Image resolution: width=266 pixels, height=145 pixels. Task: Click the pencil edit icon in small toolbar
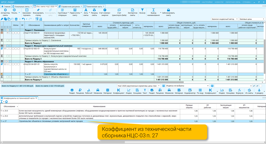(2, 19)
